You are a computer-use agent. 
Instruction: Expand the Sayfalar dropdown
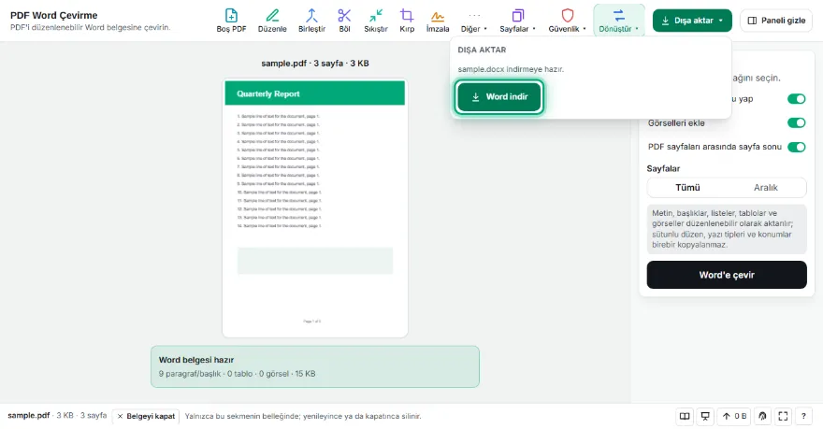tap(517, 21)
